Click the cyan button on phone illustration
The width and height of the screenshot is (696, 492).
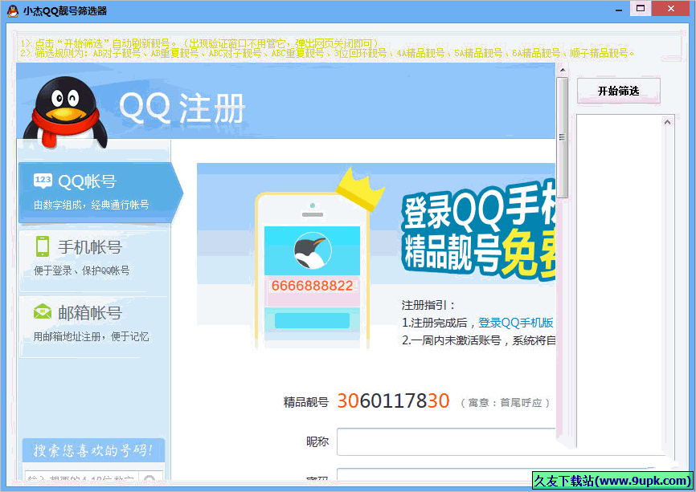312,320
